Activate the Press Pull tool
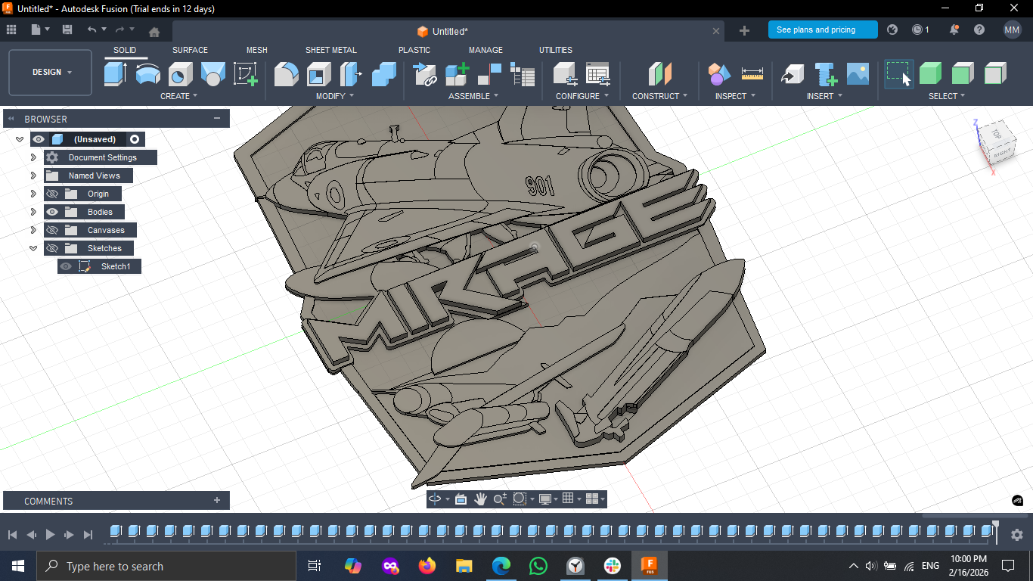Viewport: 1033px width, 581px height. [x=351, y=73]
